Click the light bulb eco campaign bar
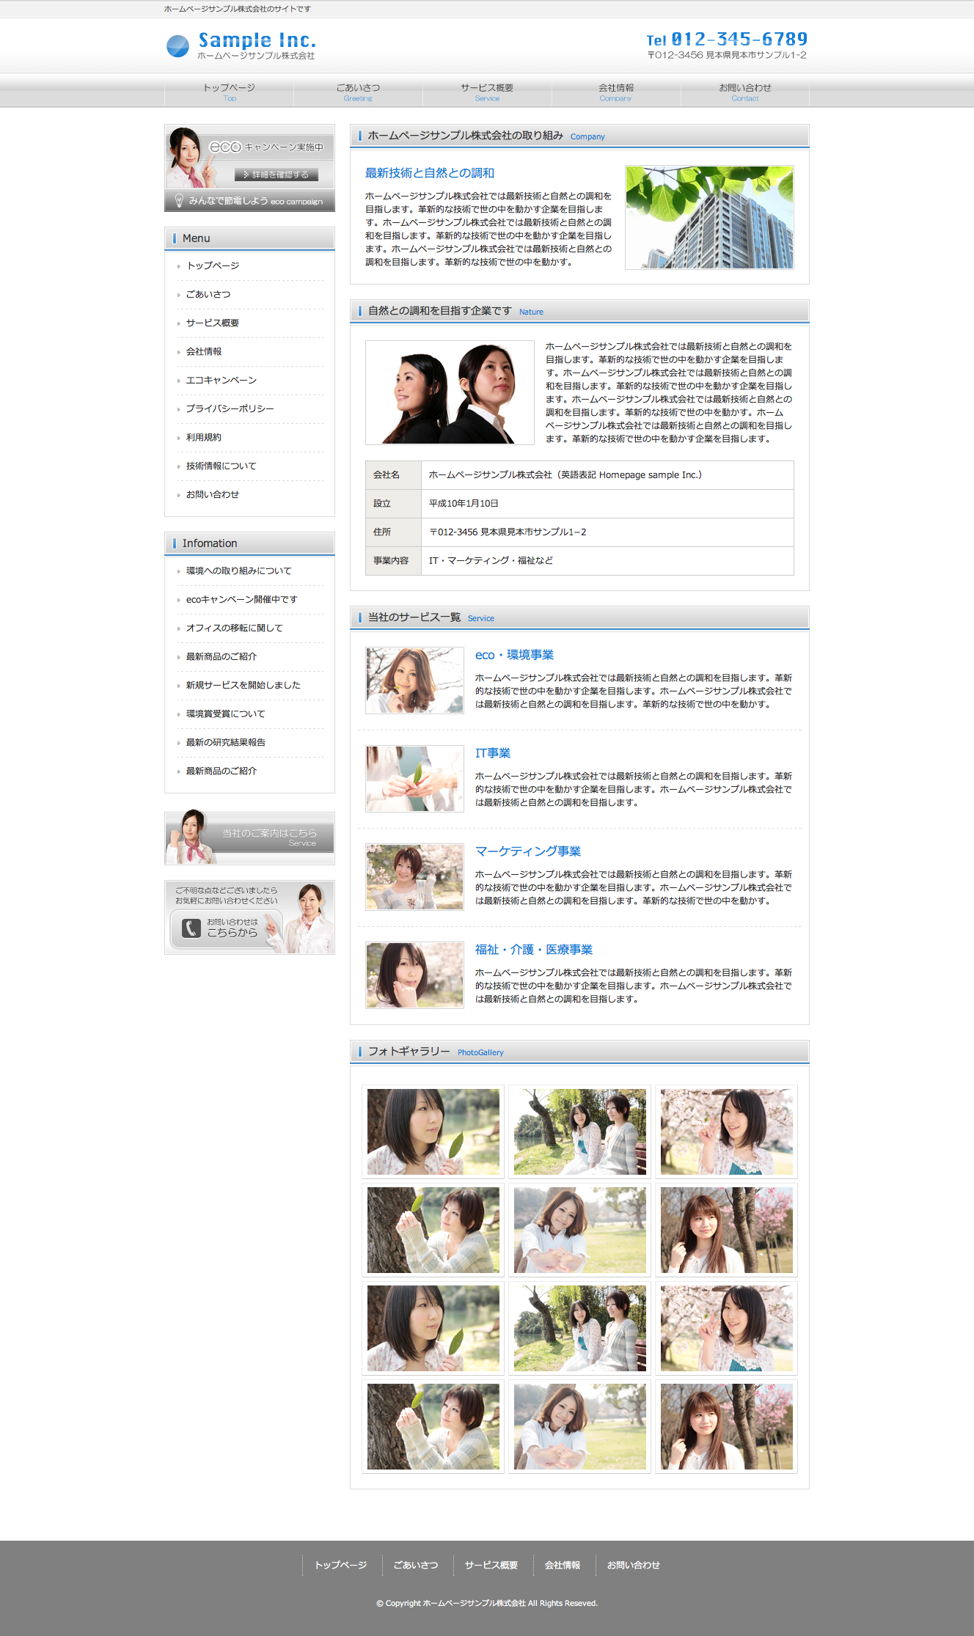The image size is (974, 1636). pos(249,201)
